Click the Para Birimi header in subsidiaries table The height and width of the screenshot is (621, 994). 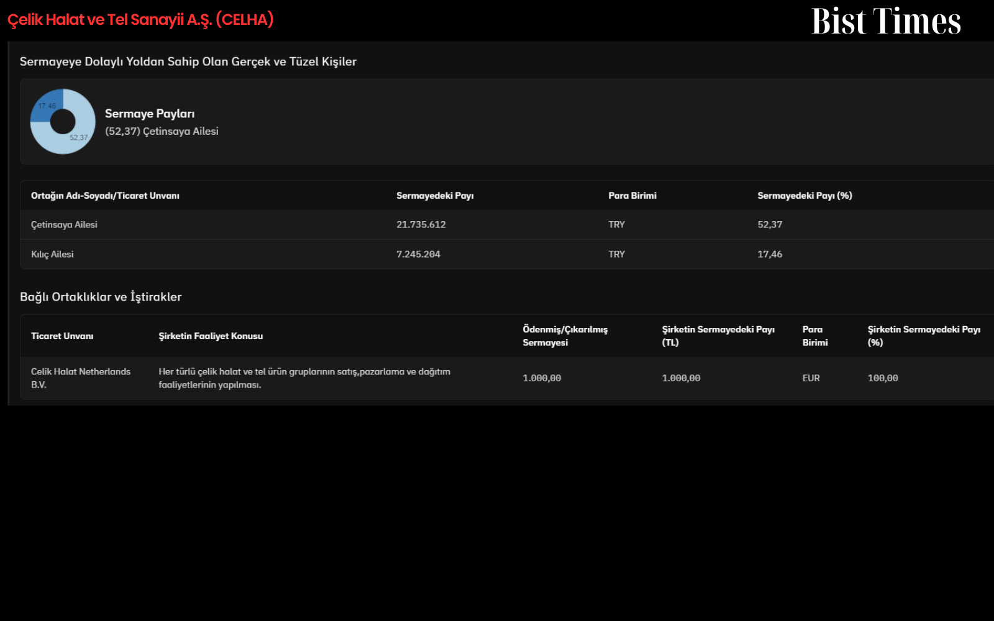point(815,336)
